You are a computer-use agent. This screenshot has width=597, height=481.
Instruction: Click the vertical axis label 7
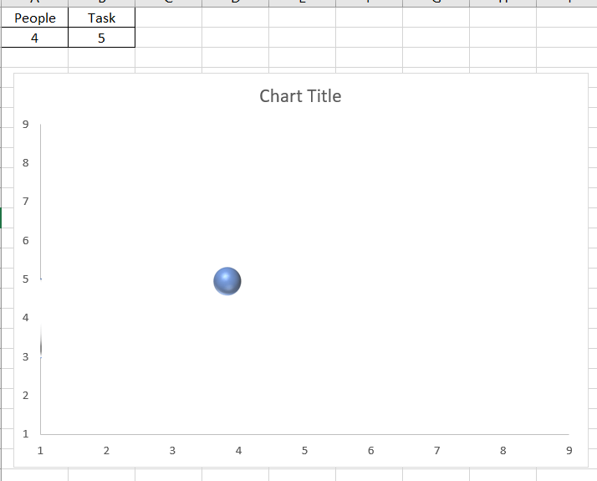pyautogui.click(x=26, y=202)
